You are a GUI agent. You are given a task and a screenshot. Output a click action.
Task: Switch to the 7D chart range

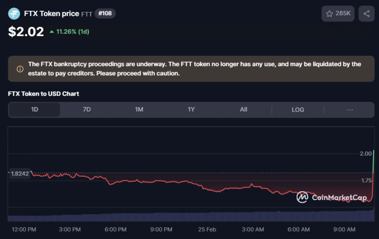pyautogui.click(x=87, y=109)
